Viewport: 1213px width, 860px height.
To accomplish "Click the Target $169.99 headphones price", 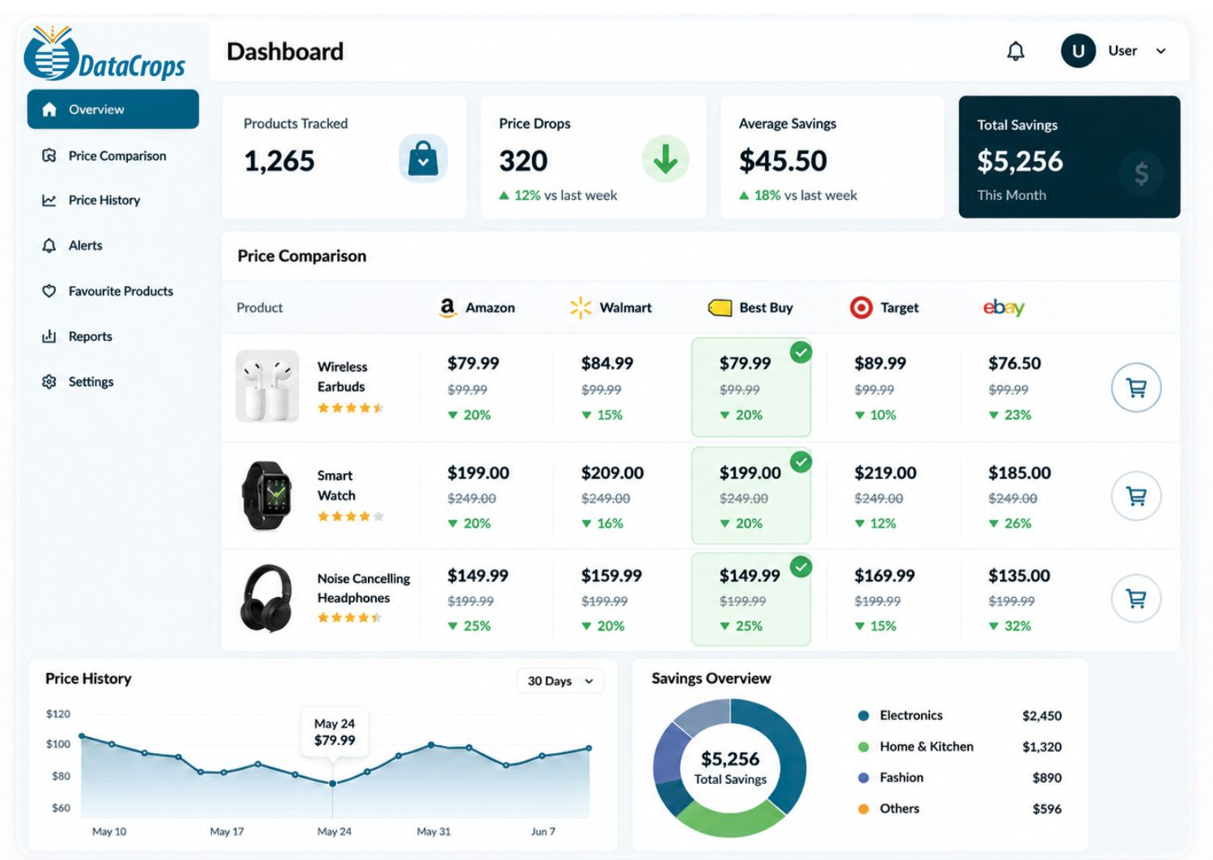I will click(885, 575).
